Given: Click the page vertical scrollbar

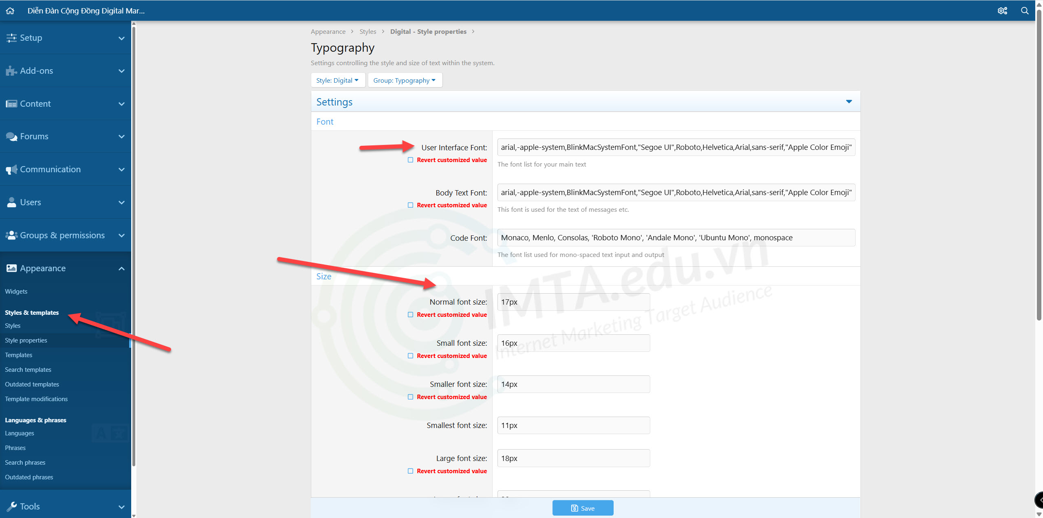Looking at the screenshot, I should (x=1039, y=163).
